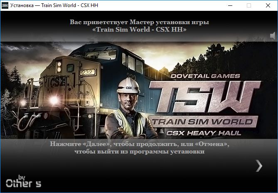The image size is (278, 193).
Task: Click the disabled maximize button
Action: (249, 5)
